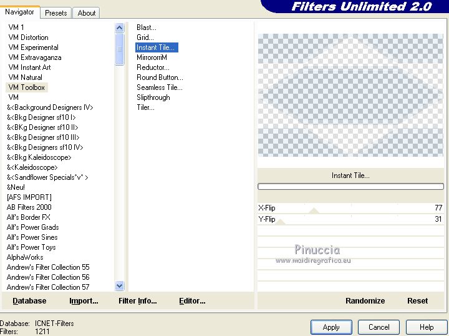Select &<Bkg Designer sf10 III> category
Screen dimensions: 449x336
click(43, 137)
